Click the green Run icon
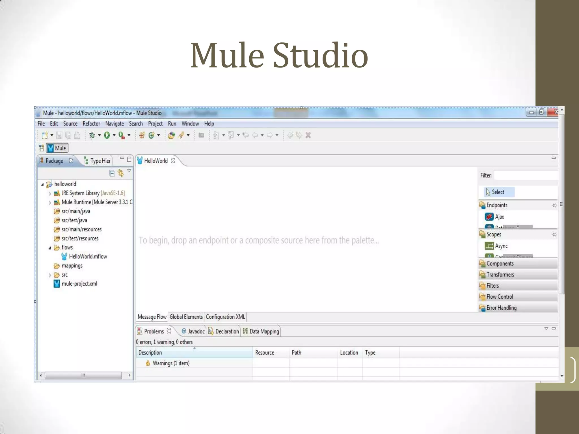579x434 pixels. tap(107, 135)
